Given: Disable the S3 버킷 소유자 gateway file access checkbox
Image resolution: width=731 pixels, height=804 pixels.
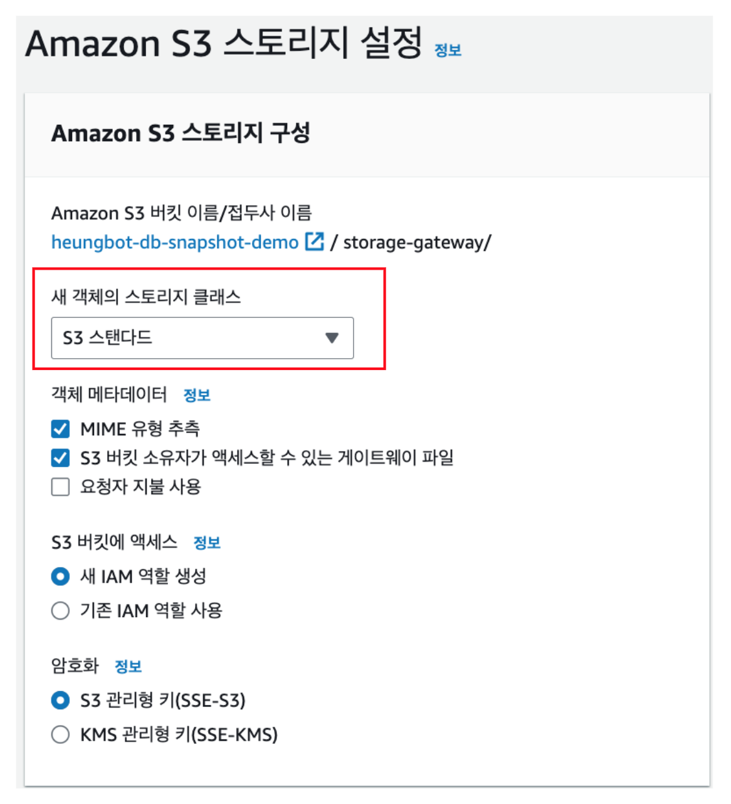Looking at the screenshot, I should click(60, 458).
